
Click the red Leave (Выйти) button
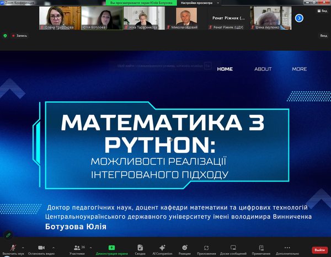tap(319, 249)
